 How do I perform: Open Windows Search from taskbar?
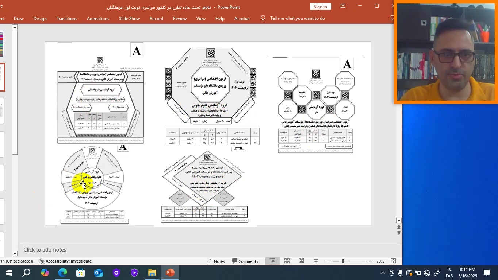tap(26, 273)
